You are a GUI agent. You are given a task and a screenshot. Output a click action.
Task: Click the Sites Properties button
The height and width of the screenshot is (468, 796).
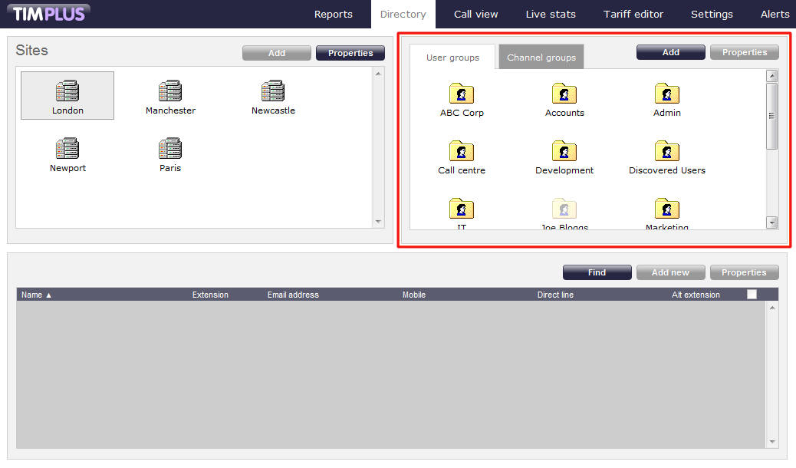point(350,53)
